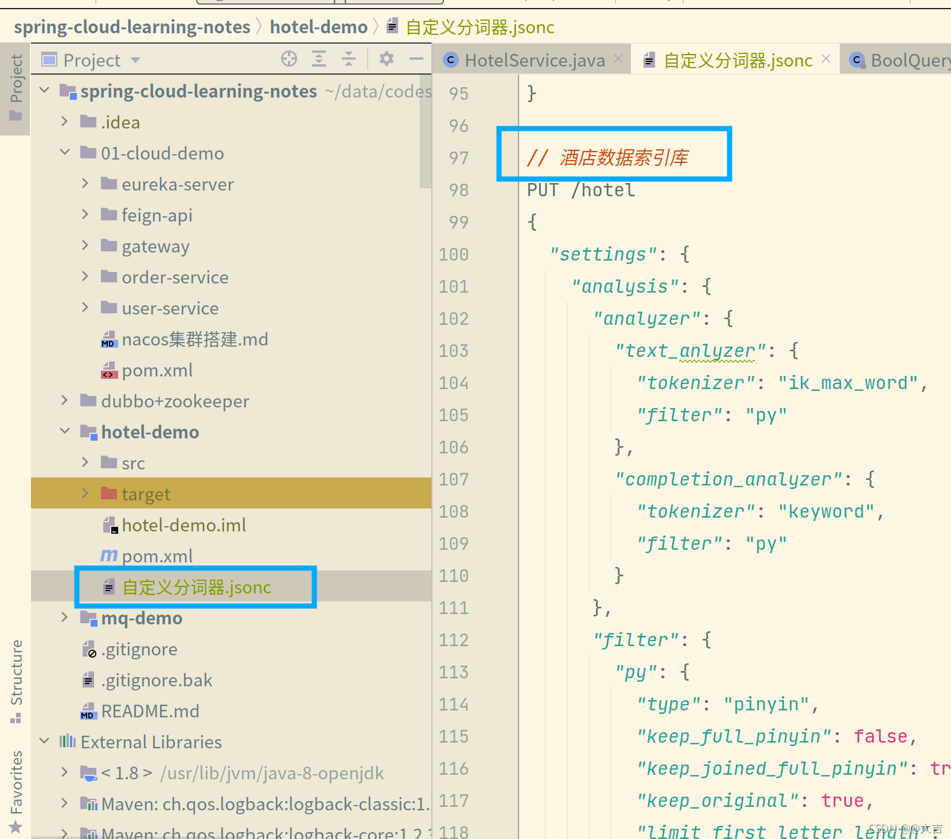Select 自定义分词器.jsonc in project tree
Viewport: 951px width, 839px height.
[197, 587]
